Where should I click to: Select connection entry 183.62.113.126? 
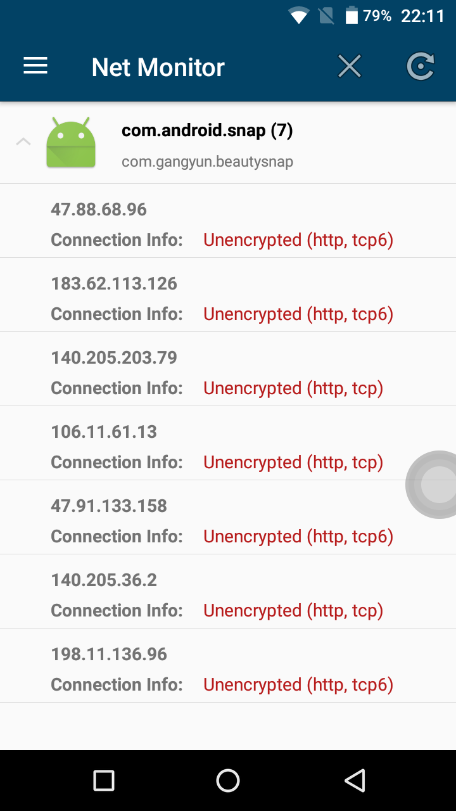228,295
